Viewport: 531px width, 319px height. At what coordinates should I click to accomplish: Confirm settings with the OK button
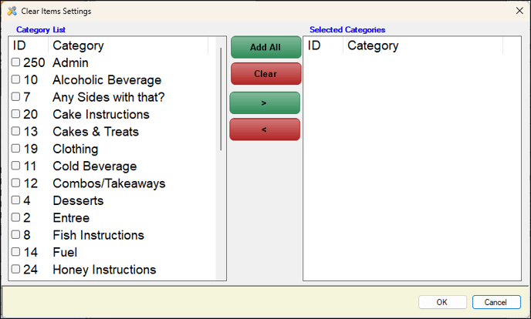coord(442,302)
